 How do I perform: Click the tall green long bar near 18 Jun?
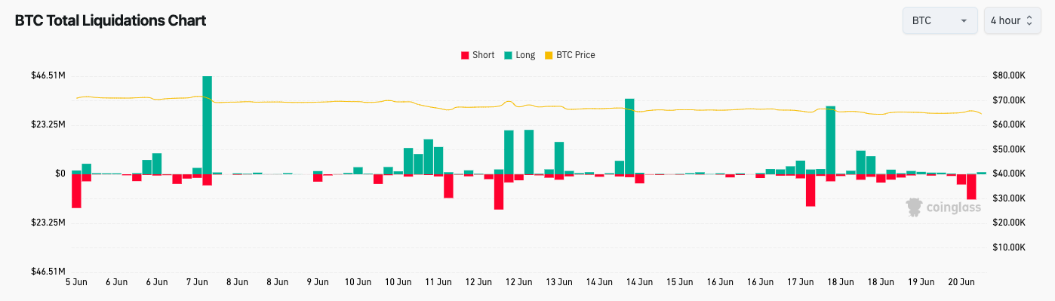pos(831,140)
